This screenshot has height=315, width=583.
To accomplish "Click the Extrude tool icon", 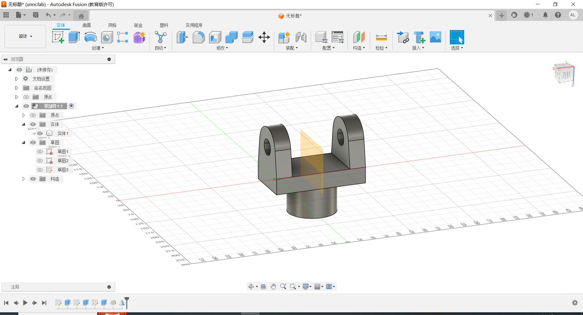I will [74, 37].
